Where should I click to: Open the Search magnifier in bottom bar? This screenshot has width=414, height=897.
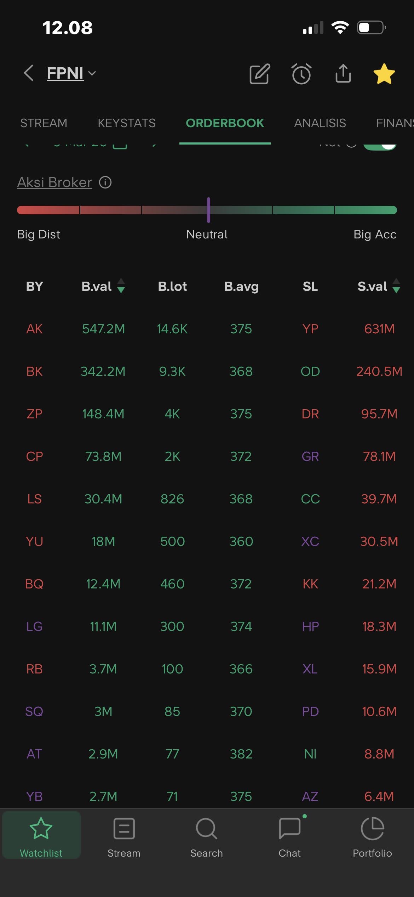point(207,837)
